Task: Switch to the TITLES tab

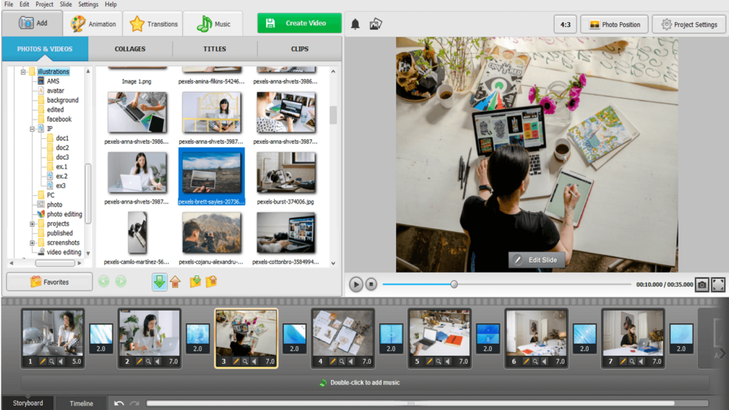Action: click(x=214, y=48)
